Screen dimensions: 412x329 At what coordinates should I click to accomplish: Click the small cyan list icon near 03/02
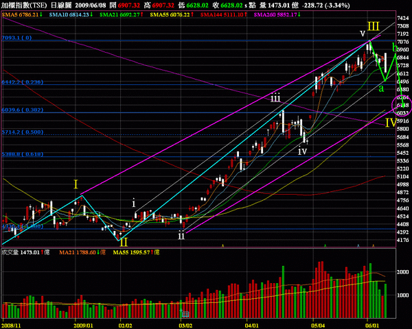[185, 313]
